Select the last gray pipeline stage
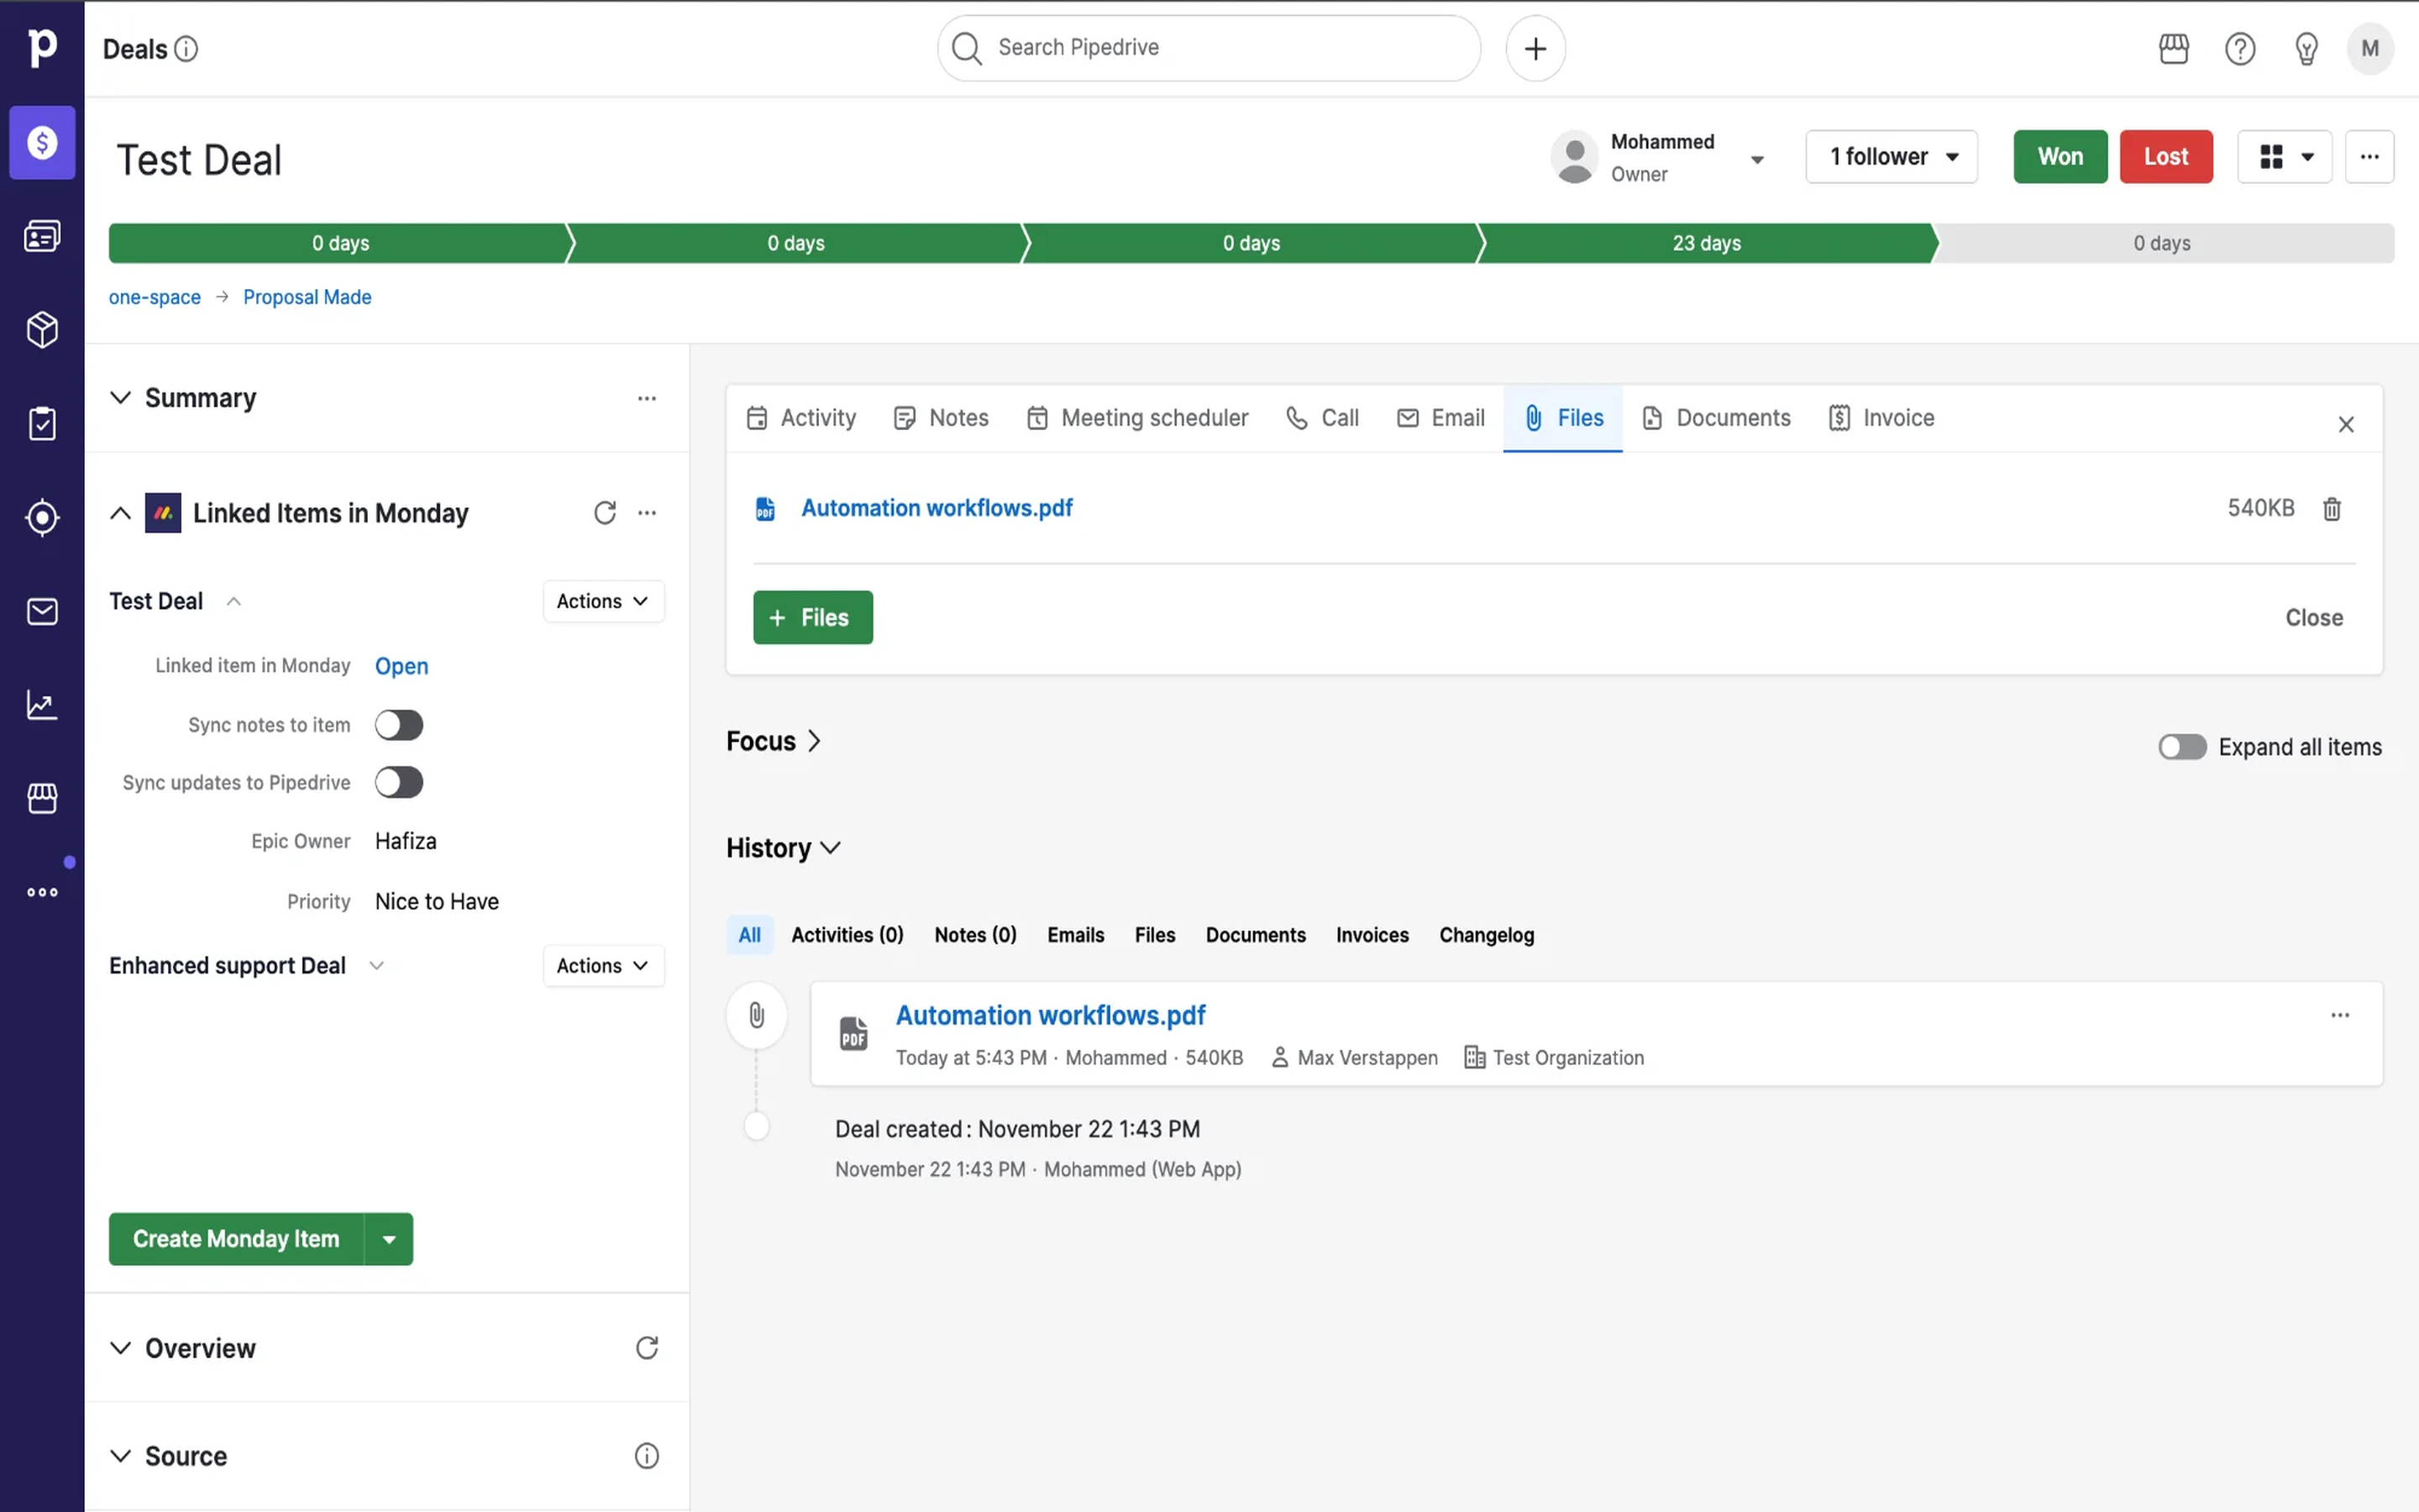The height and width of the screenshot is (1512, 2419). click(x=2163, y=243)
